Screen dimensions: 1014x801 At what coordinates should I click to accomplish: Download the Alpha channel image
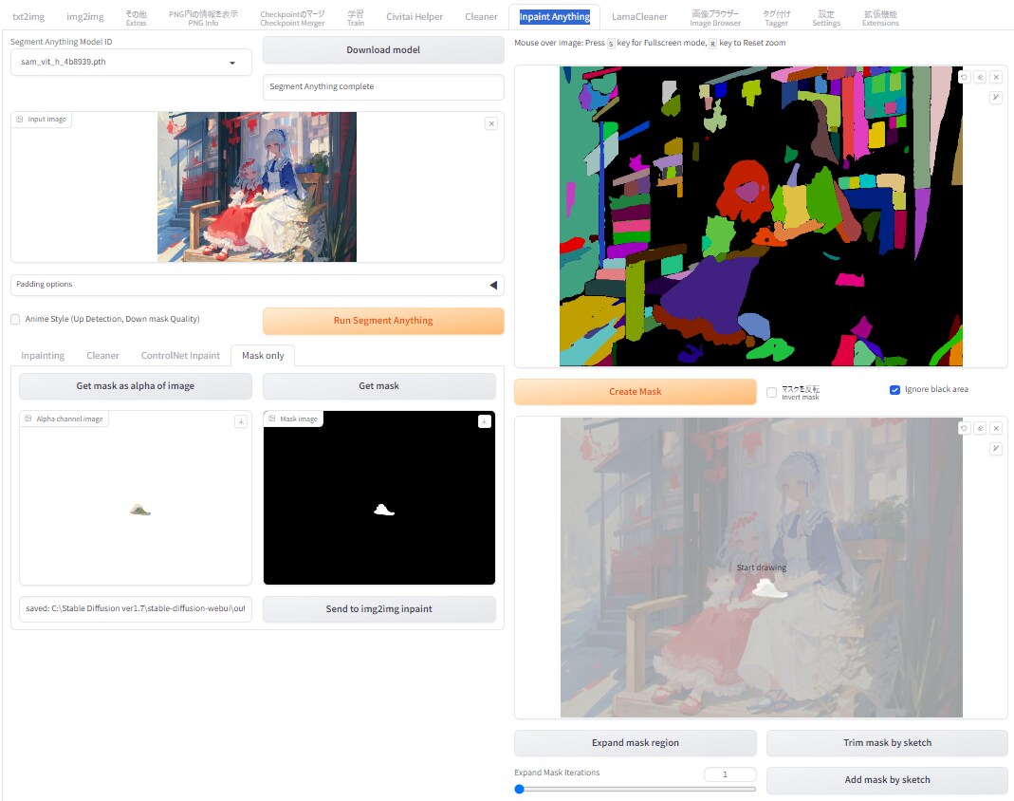[x=241, y=421]
